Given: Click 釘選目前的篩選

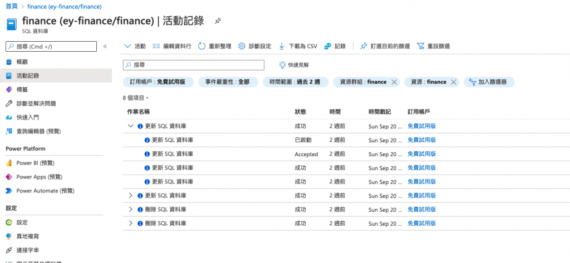Looking at the screenshot, I should pos(385,46).
